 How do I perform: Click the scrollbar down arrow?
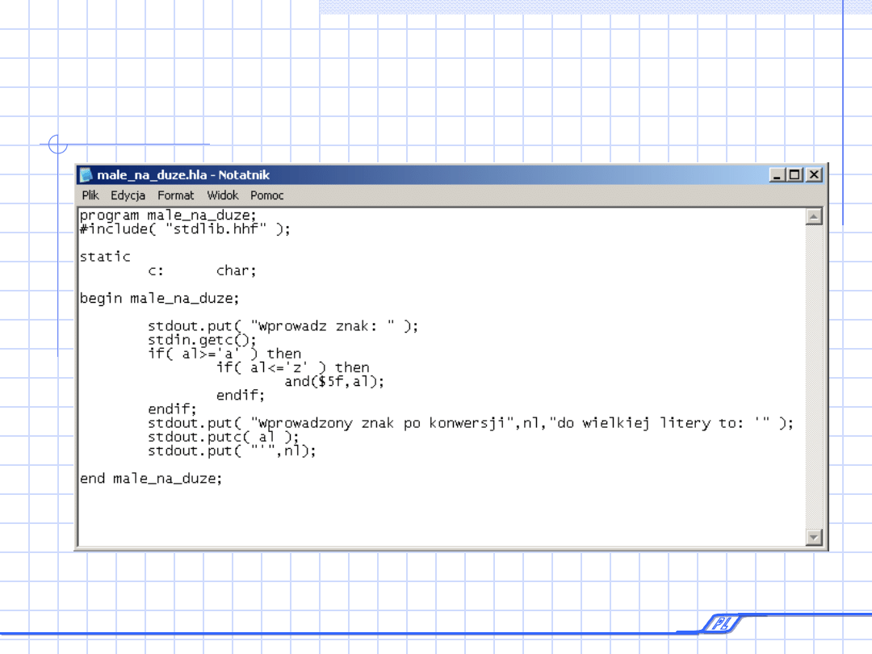coord(814,537)
